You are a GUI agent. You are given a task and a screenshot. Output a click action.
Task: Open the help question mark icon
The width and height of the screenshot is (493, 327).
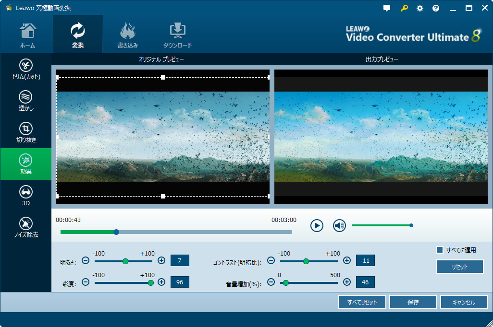click(436, 8)
